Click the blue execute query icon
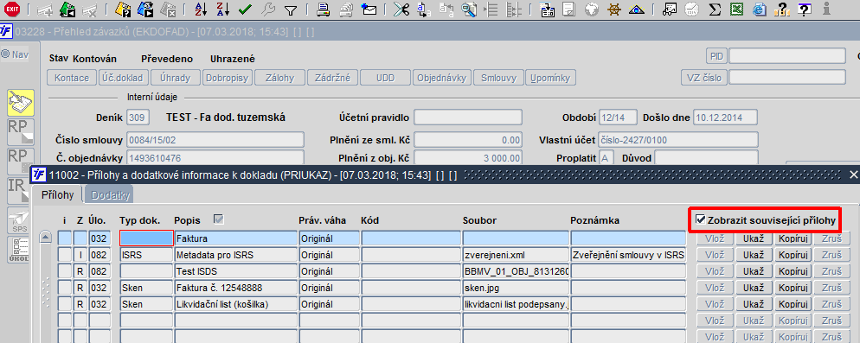The image size is (860, 343). (x=145, y=10)
